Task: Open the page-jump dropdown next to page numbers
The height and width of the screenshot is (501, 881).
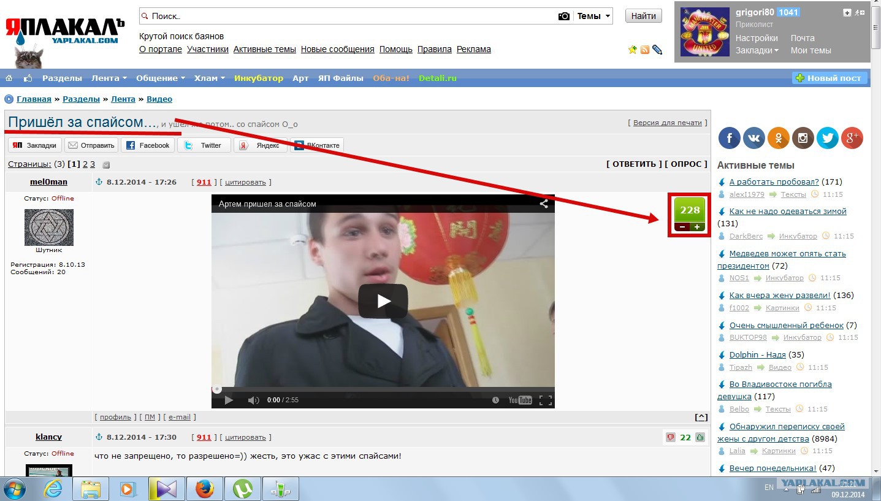Action: (x=106, y=164)
